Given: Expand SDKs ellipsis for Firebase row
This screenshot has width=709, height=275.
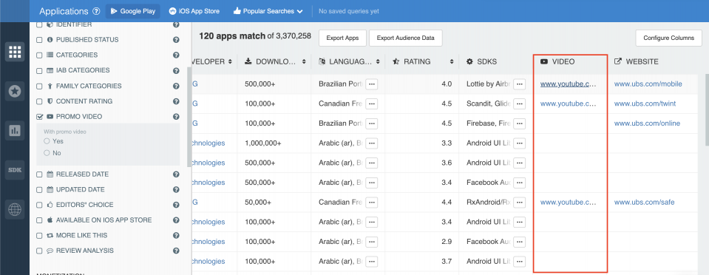Looking at the screenshot, I should [520, 123].
